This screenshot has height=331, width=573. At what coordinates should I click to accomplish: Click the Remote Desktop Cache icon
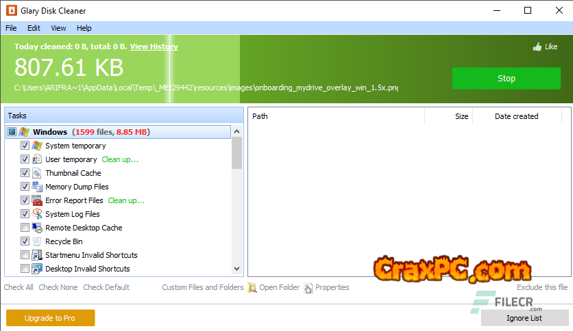pyautogui.click(x=37, y=228)
